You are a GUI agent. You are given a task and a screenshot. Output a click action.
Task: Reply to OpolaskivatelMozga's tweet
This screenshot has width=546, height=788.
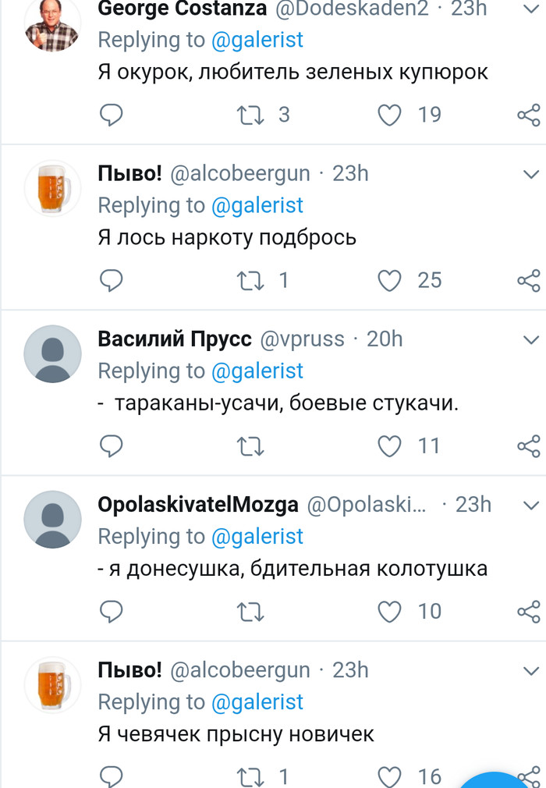112,612
